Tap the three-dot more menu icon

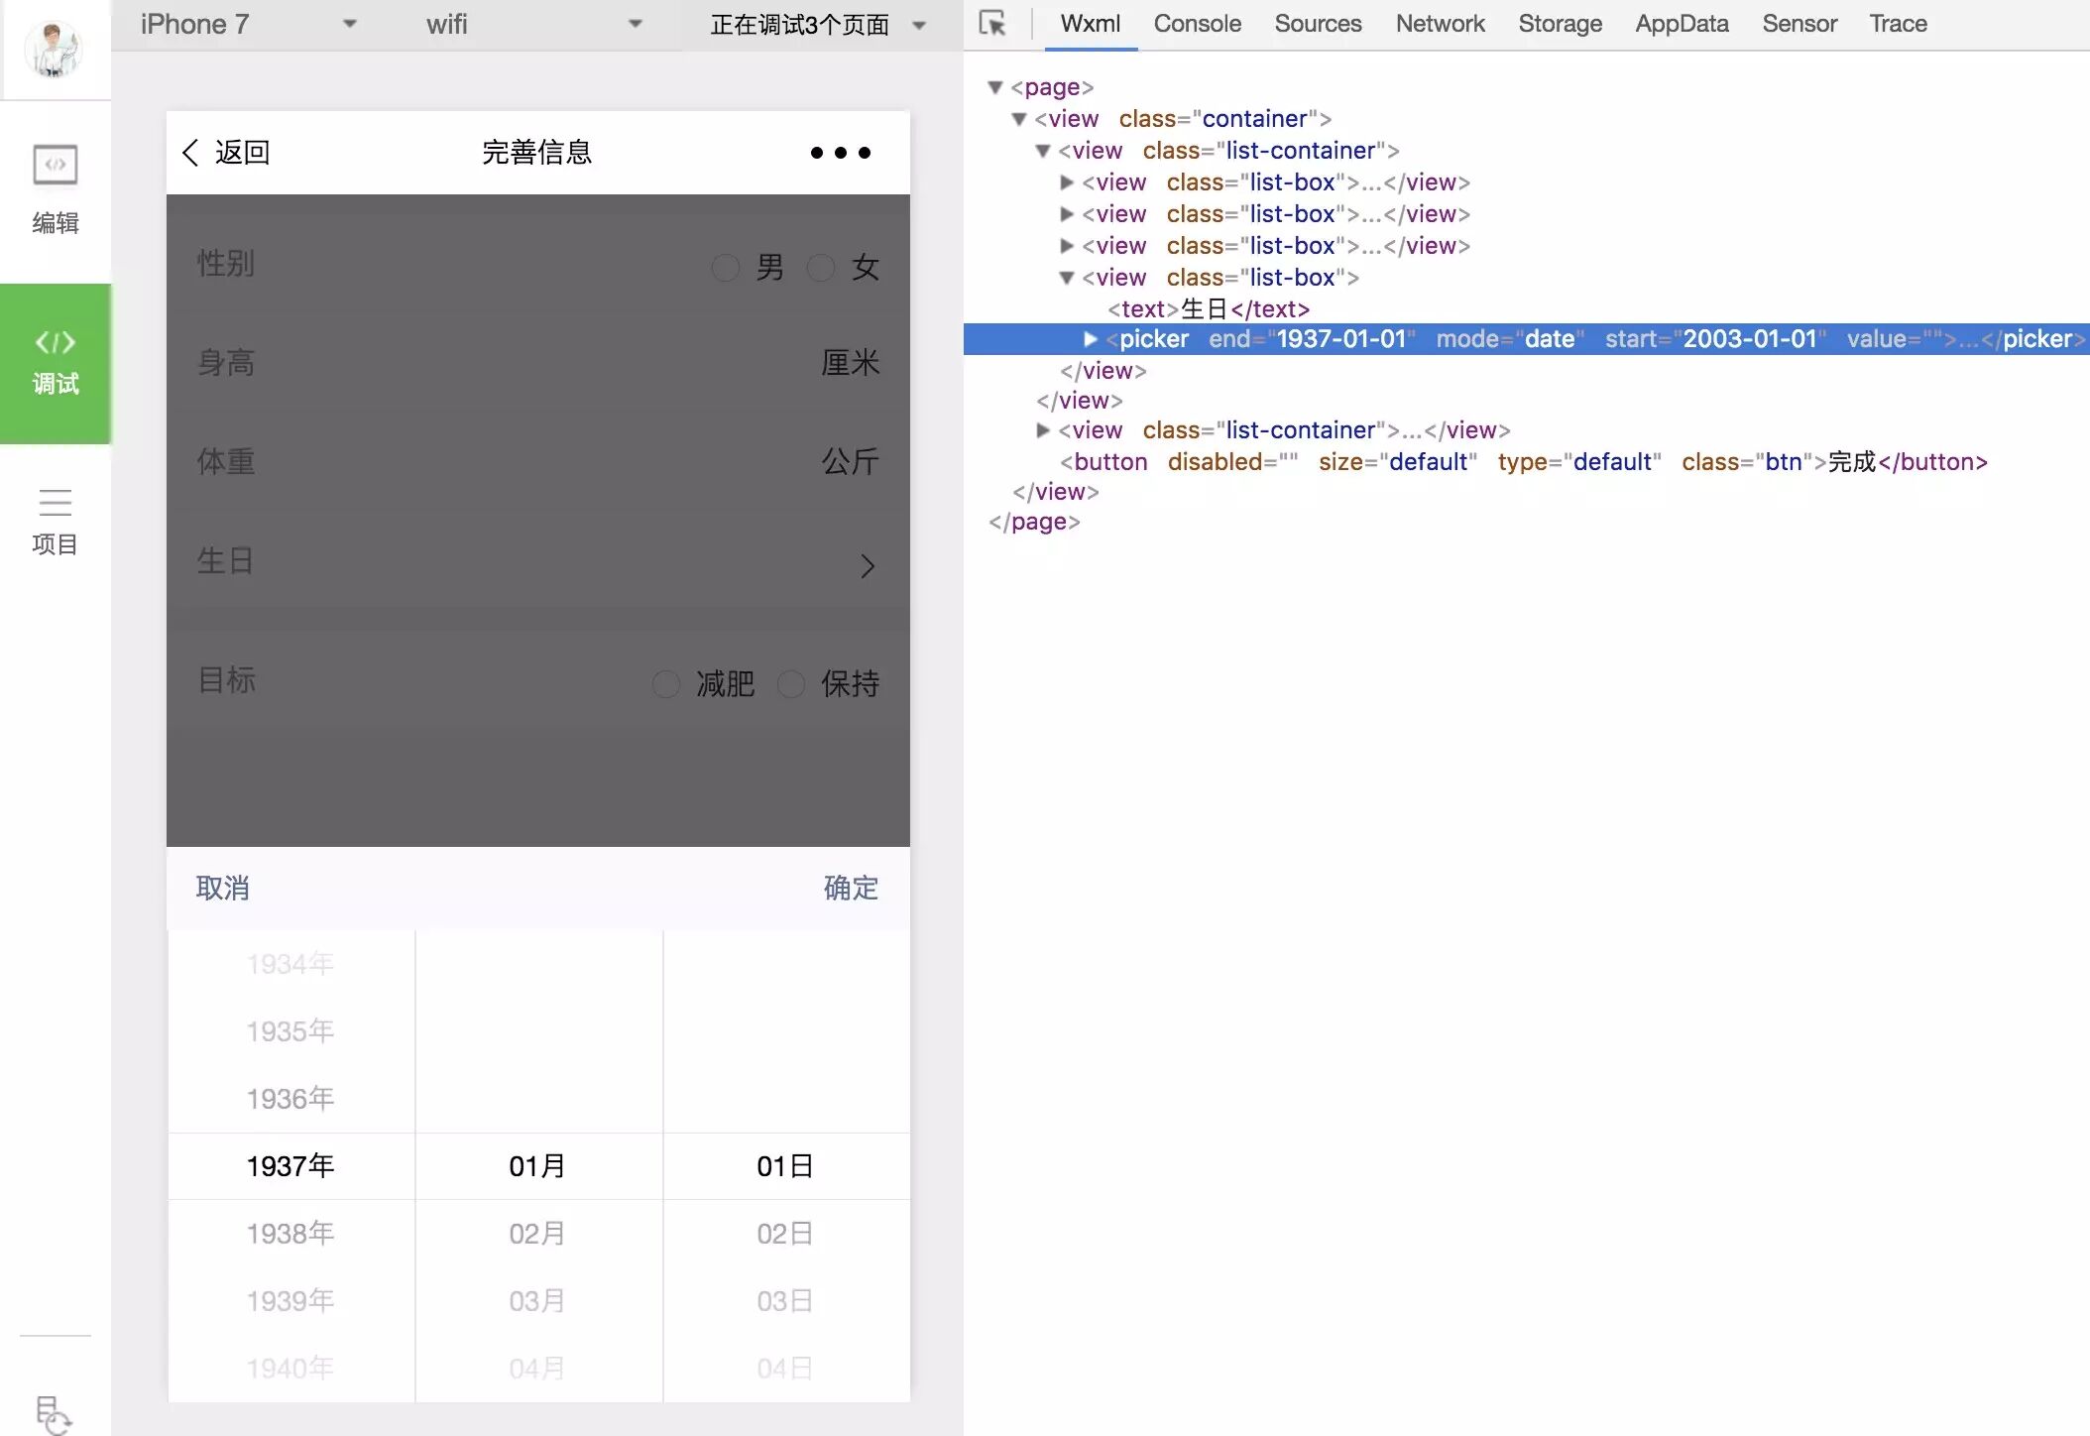[840, 153]
